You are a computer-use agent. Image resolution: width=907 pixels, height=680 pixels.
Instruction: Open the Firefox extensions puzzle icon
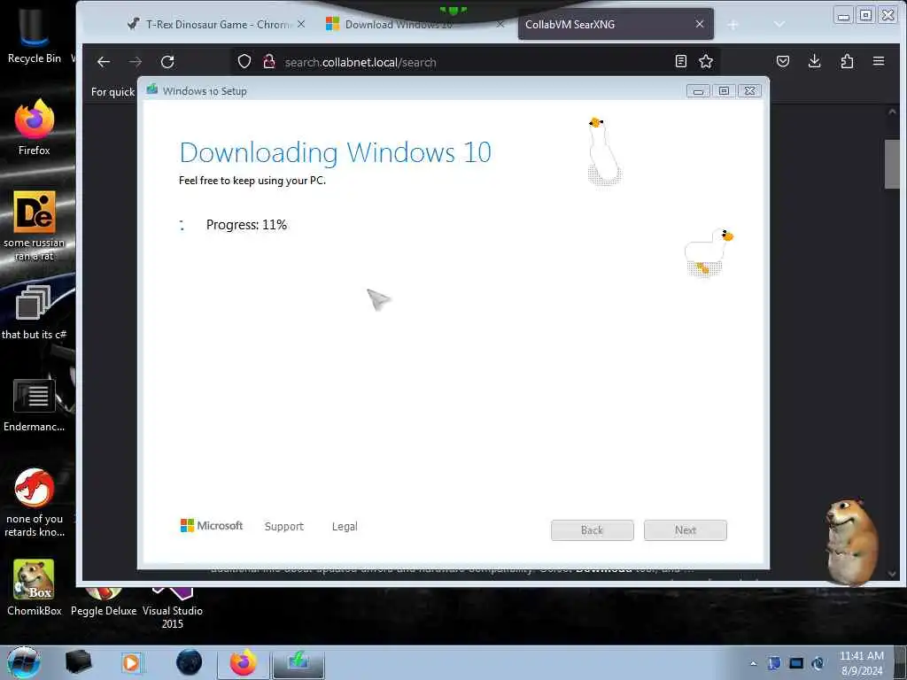[847, 61]
